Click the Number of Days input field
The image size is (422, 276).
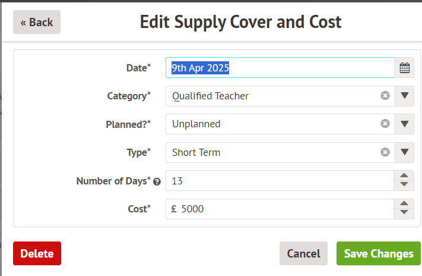pyautogui.click(x=279, y=180)
